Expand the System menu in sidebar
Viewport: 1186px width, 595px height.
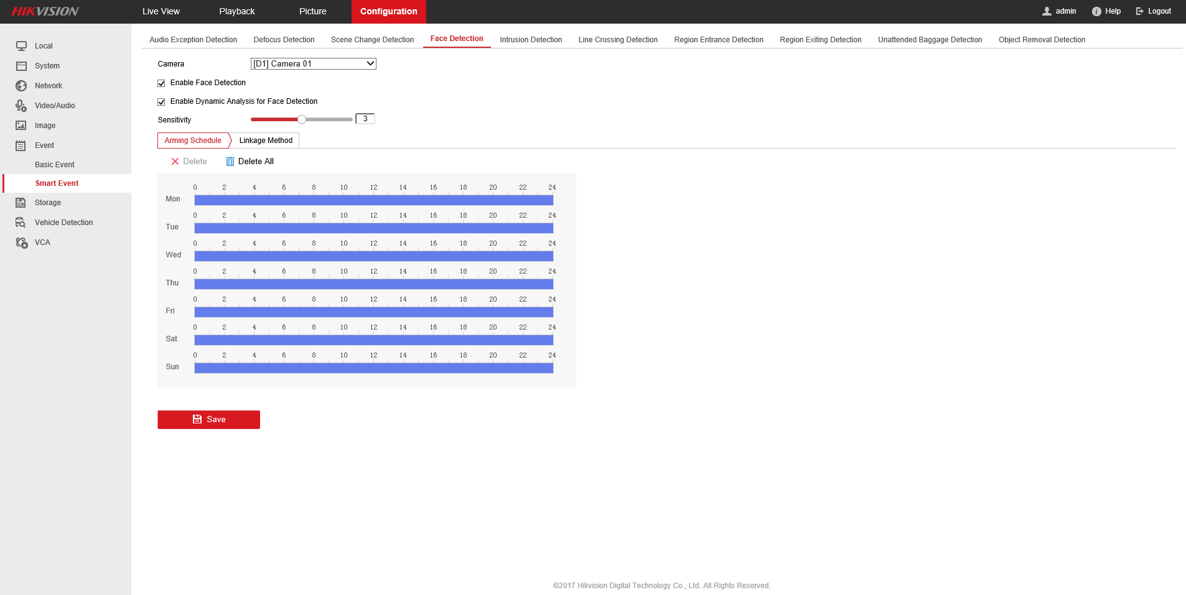click(47, 66)
